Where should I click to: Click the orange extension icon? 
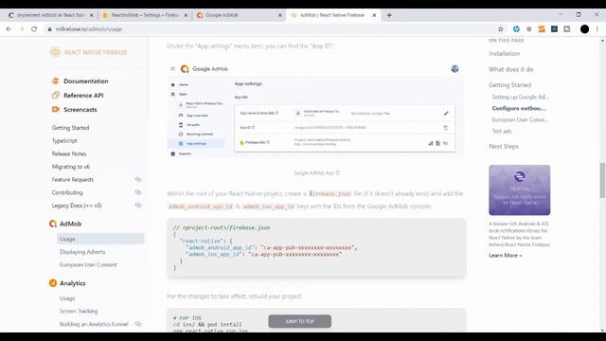point(542,29)
